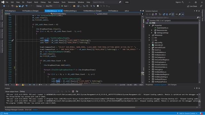The width and height of the screenshot is (205, 115).
Task: Switch to frmMenuSetting.cs tab
Action: (x=70, y=11)
